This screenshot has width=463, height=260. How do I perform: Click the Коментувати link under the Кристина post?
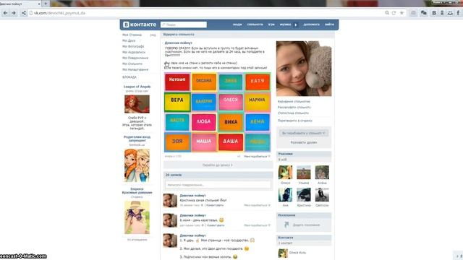[215, 205]
